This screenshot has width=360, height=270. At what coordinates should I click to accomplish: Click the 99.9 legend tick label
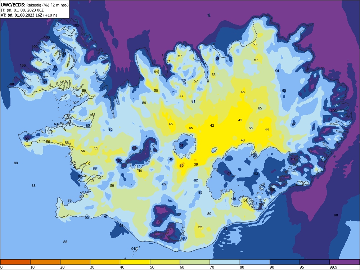[333, 267]
